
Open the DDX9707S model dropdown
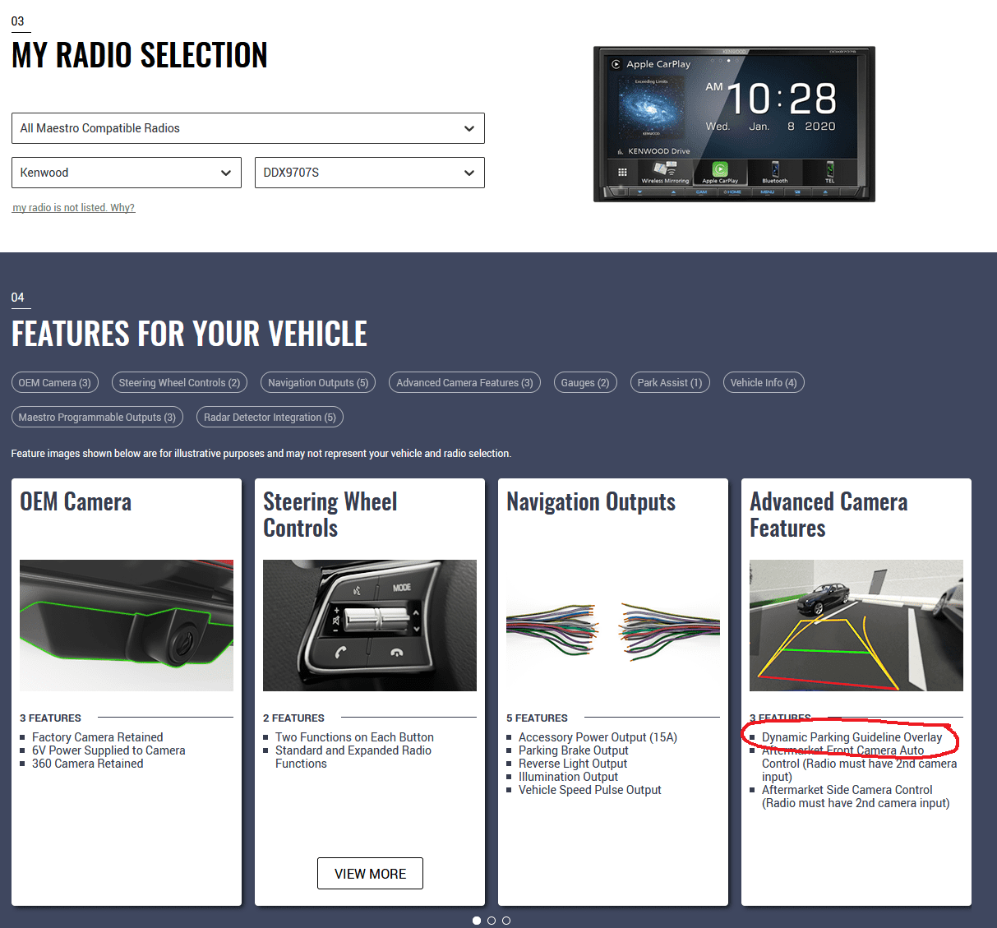(x=369, y=173)
